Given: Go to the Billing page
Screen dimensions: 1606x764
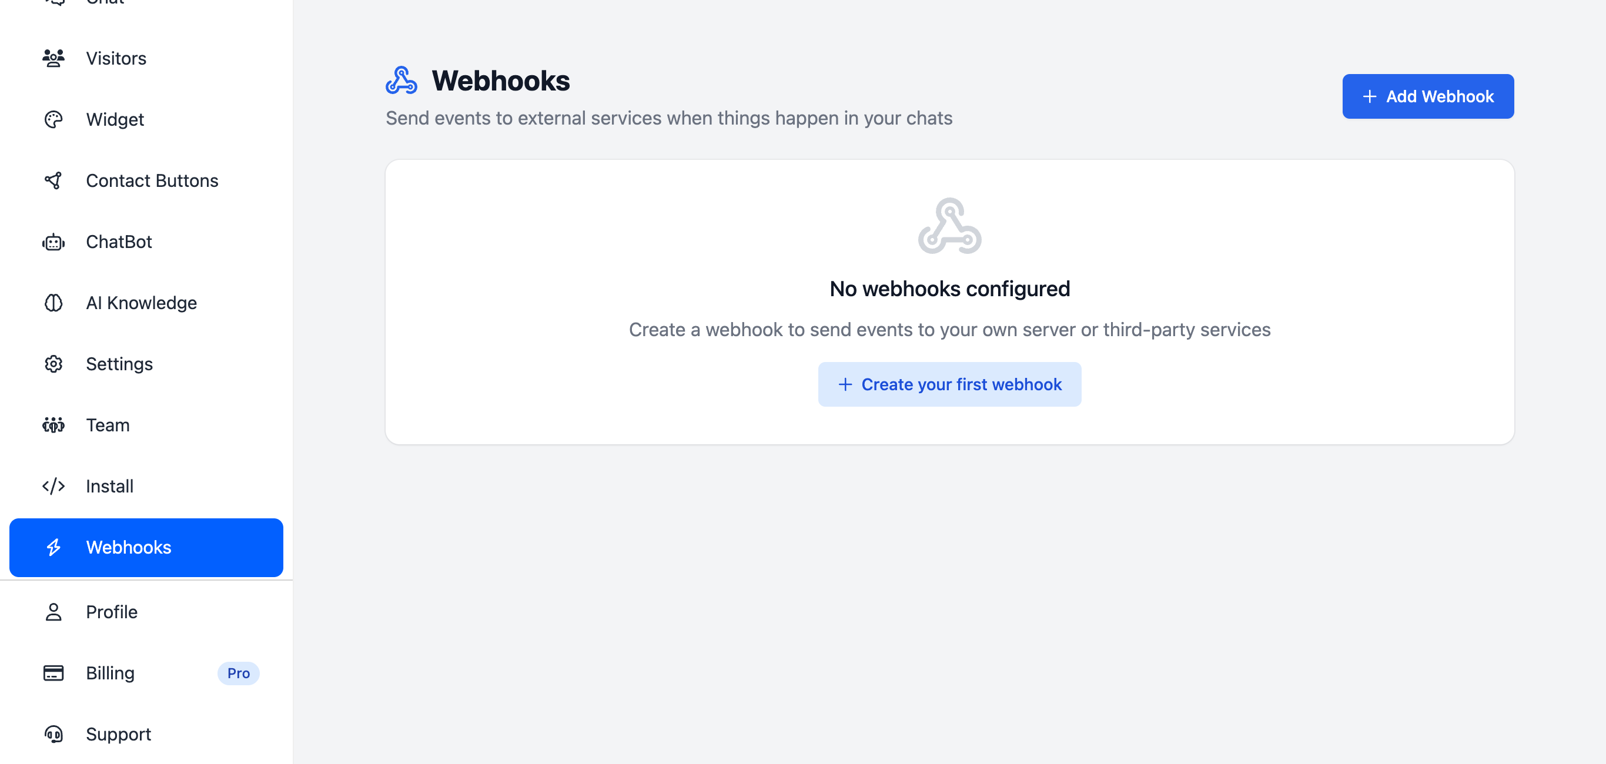Looking at the screenshot, I should [x=111, y=673].
